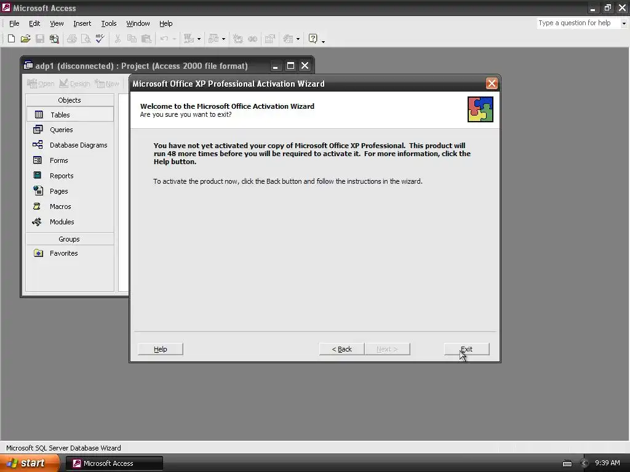Screen dimensions: 630x472
Task: Click the Print Preview toolbar icon
Action: pos(86,39)
